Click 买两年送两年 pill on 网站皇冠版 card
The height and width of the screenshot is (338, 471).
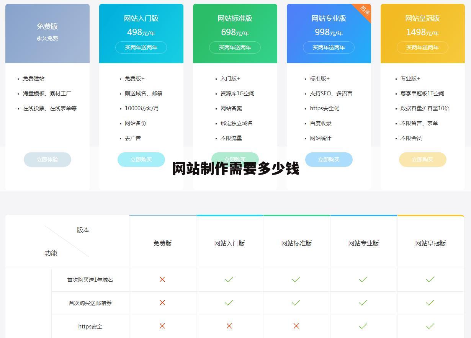tap(422, 47)
